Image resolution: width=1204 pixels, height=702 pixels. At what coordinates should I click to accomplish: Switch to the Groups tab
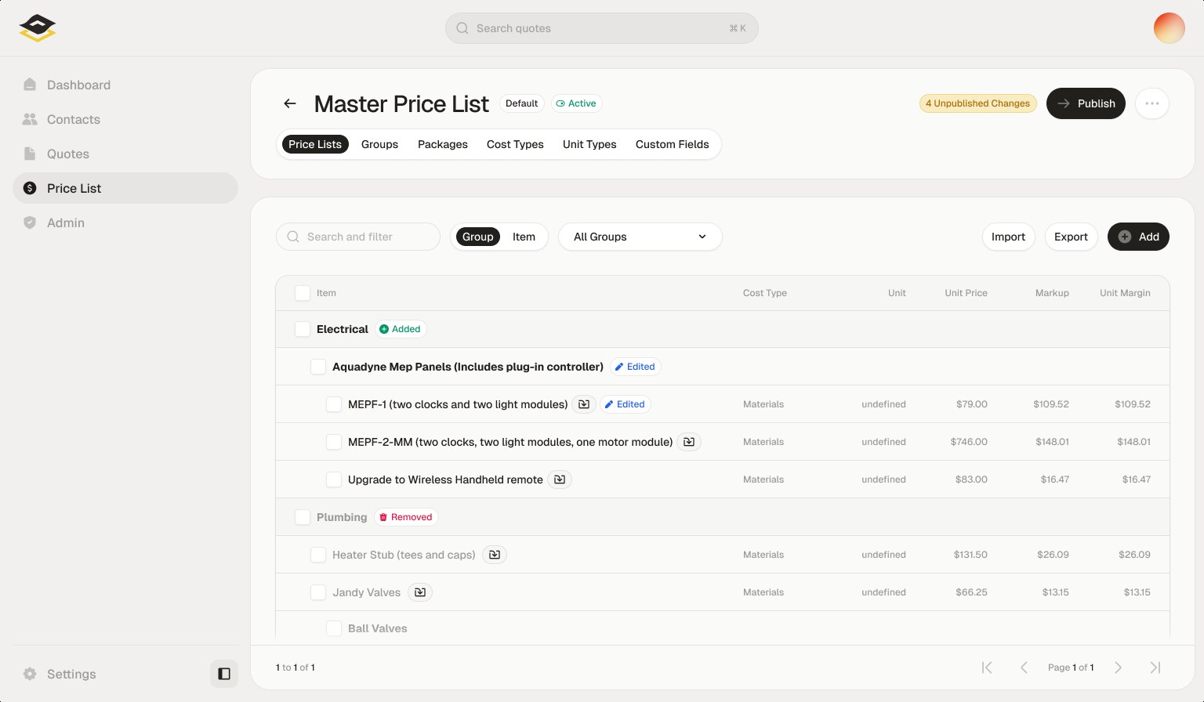(x=379, y=144)
